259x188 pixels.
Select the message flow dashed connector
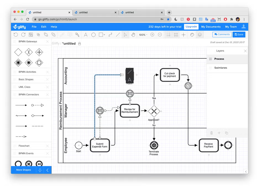38,105
